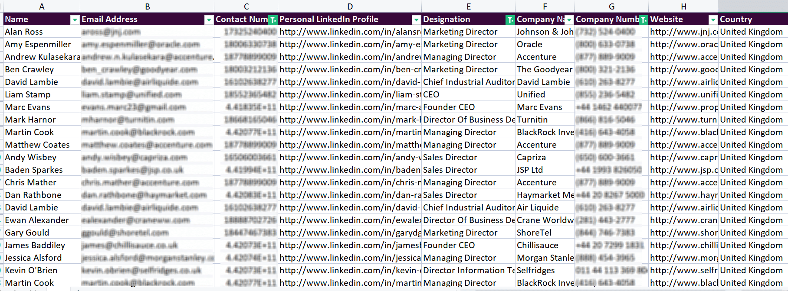This screenshot has width=788, height=291.
Task: Open the linkedin.com/in/alansr profile link
Action: click(x=350, y=32)
